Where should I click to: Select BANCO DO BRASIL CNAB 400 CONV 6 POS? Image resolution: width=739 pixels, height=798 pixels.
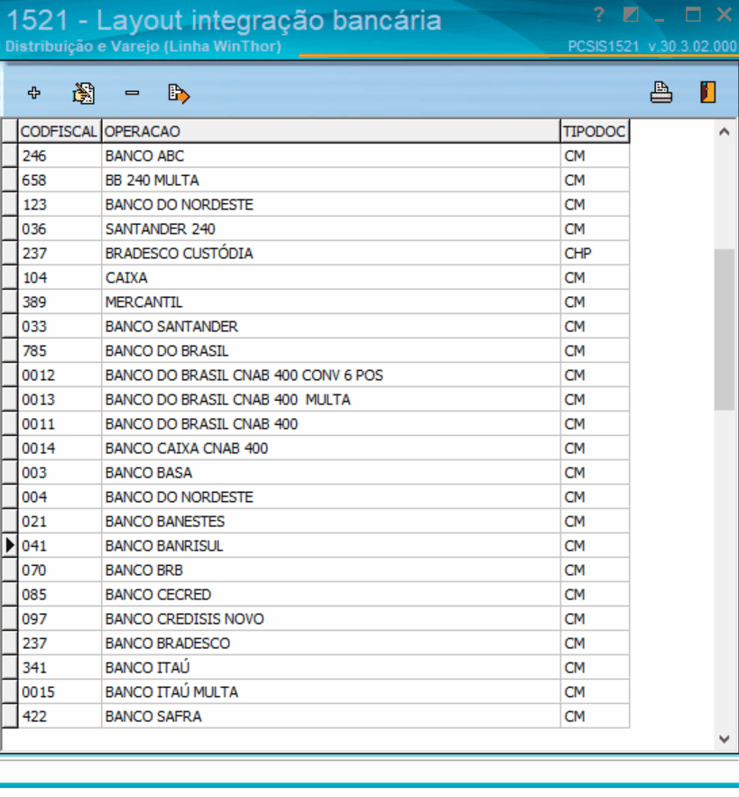coord(323,376)
